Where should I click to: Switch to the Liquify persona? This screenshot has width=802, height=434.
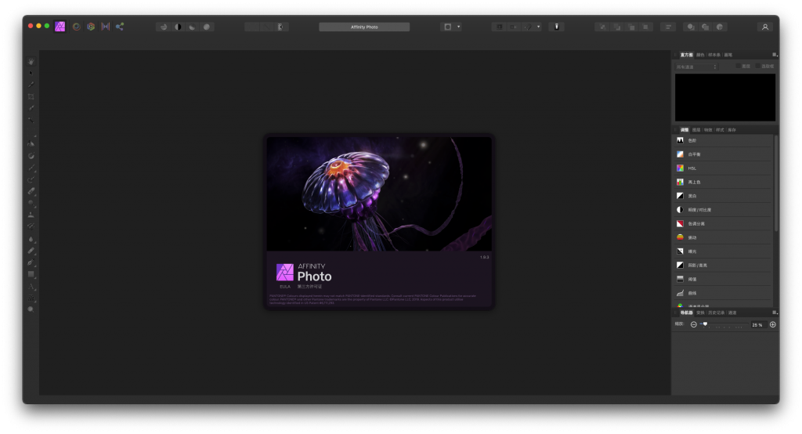[76, 27]
